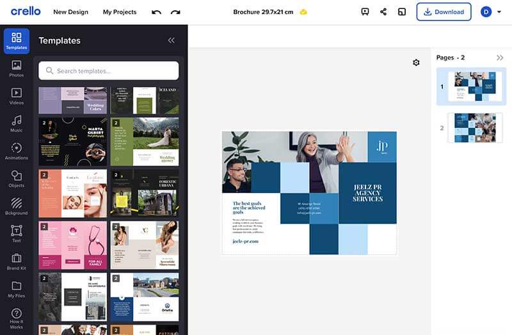
Task: Select the Text tool in sidebar
Action: 17,234
